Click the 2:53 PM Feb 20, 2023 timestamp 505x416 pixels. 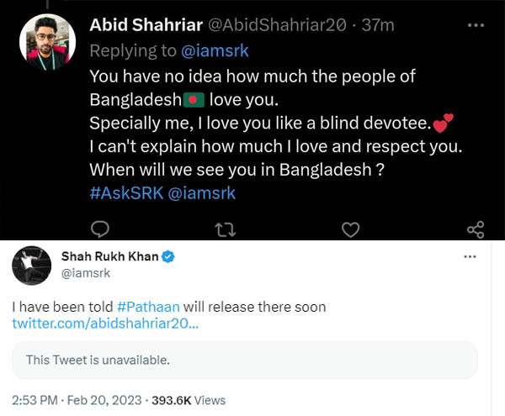pos(77,401)
